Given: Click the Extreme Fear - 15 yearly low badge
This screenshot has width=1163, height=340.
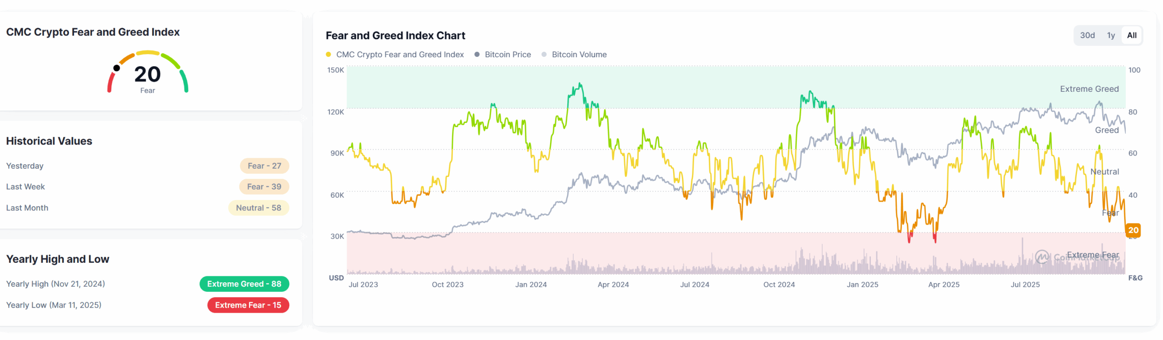Looking at the screenshot, I should [x=248, y=305].
